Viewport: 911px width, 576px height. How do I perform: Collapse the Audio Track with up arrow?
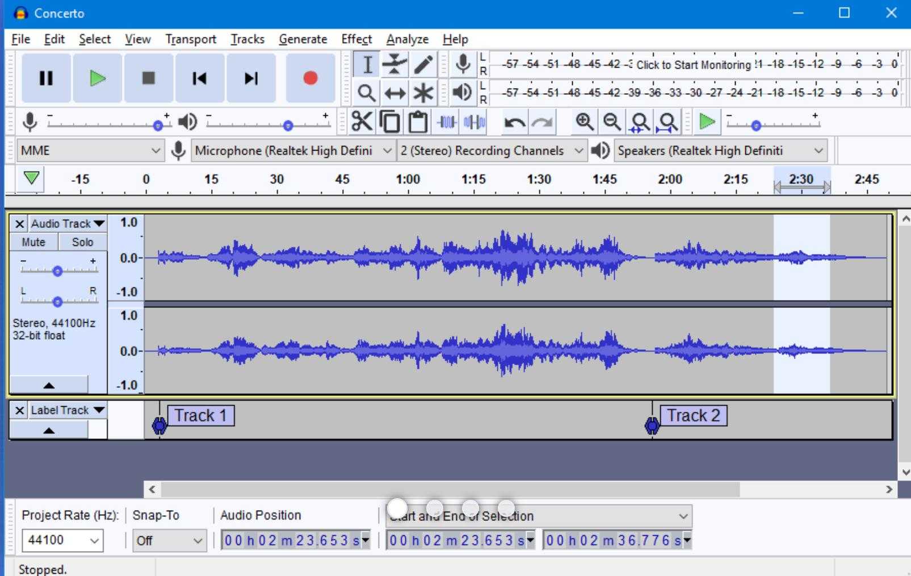point(49,385)
